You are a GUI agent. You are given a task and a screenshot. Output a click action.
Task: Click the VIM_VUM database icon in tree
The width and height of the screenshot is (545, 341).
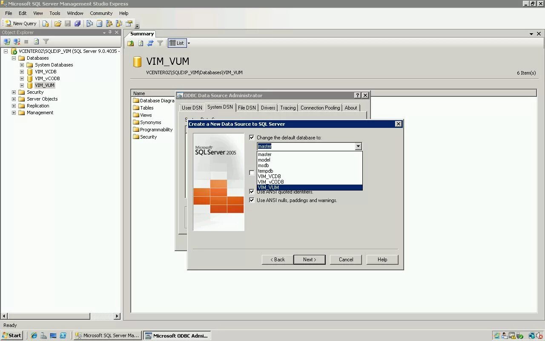point(30,85)
